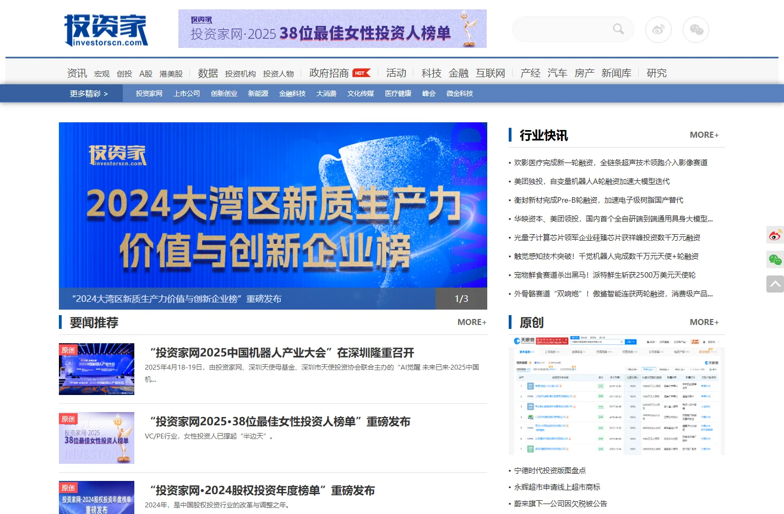This screenshot has width=784, height=514.
Task: Open the 研究 menu item
Action: pyautogui.click(x=657, y=73)
